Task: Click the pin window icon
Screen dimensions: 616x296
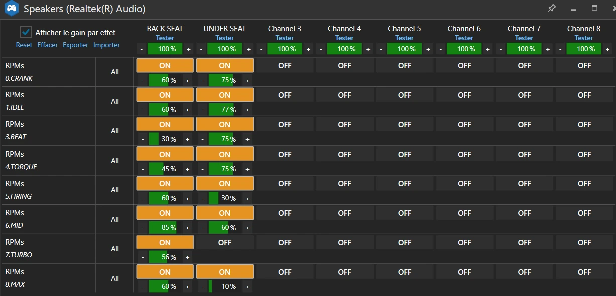Action: pos(552,8)
